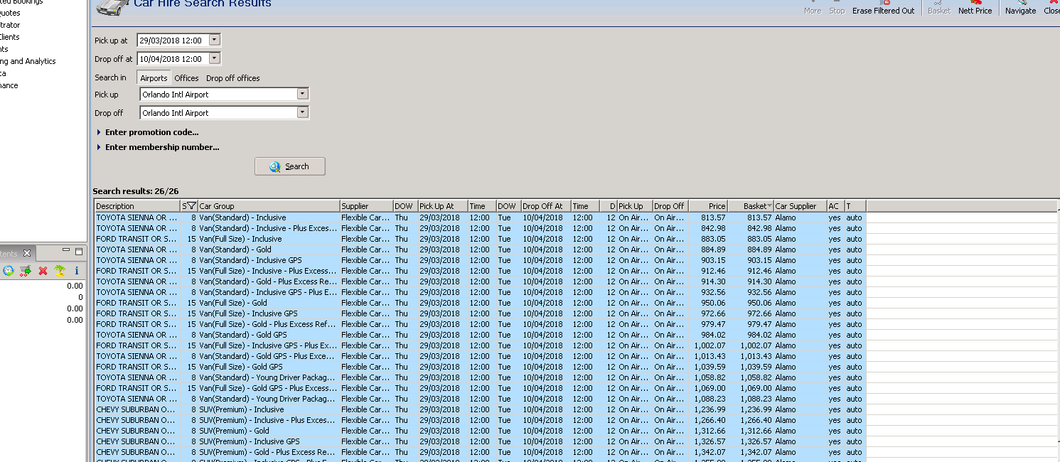Select the SUV(Premium) - Inclusive row

(x=480, y=409)
